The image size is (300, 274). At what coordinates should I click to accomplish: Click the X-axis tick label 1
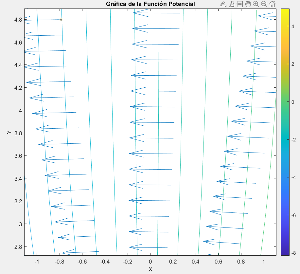(x=264, y=262)
